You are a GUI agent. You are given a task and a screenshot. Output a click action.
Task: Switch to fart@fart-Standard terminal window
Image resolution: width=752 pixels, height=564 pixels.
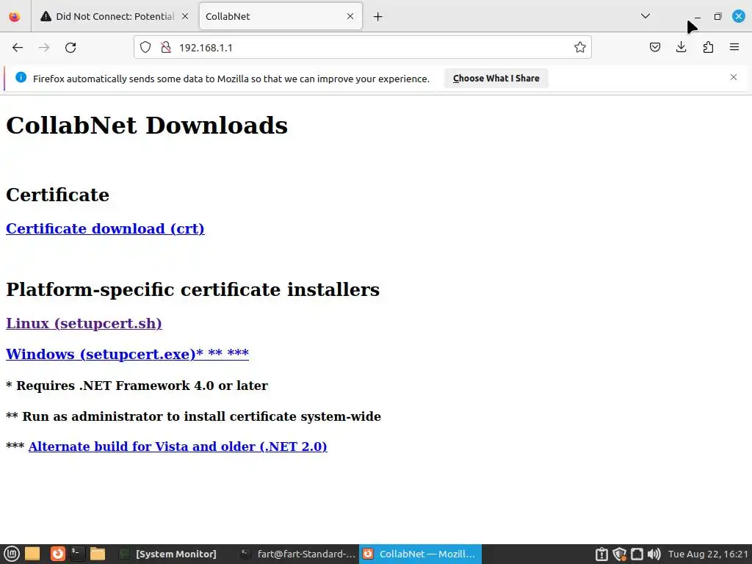(x=298, y=554)
